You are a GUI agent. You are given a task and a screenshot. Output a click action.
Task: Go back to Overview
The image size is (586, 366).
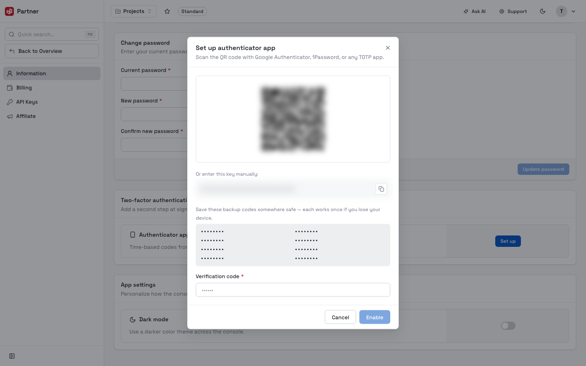click(x=52, y=51)
